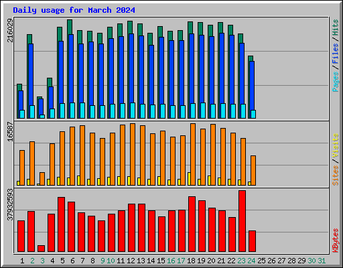The width and height of the screenshot is (343, 268).
Task: Click the orange visits bar for day 24
Action: click(253, 170)
